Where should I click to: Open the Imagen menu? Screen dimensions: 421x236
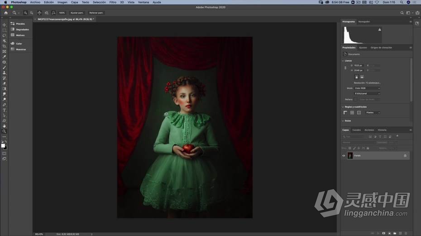62,2
